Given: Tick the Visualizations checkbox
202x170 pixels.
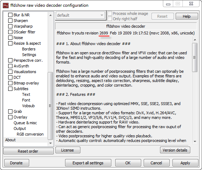Looking at the screenshot, I should [x=10, y=72].
